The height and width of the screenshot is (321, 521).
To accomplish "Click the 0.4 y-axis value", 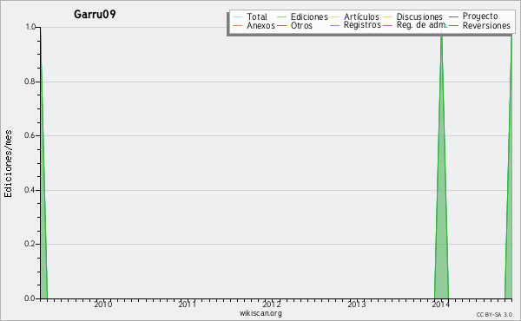I will click(x=30, y=190).
